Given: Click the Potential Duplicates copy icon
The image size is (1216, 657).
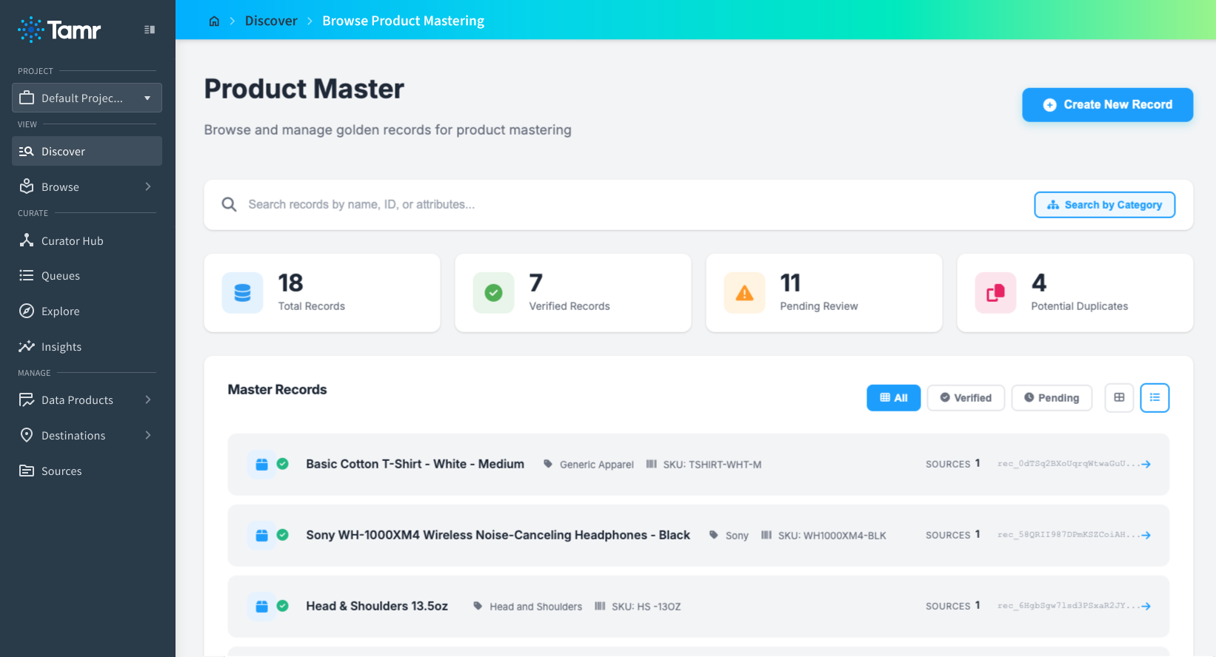Looking at the screenshot, I should tap(995, 293).
